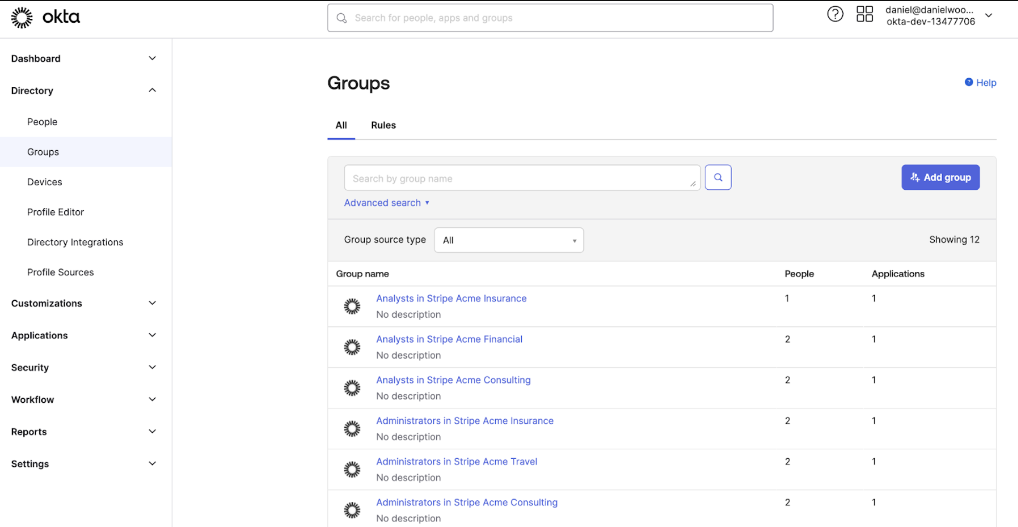The width and height of the screenshot is (1018, 527).
Task: Expand the Workflow menu section
Action: click(152, 399)
